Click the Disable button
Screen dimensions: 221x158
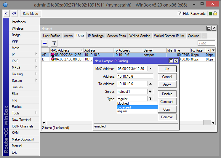coord(167,94)
